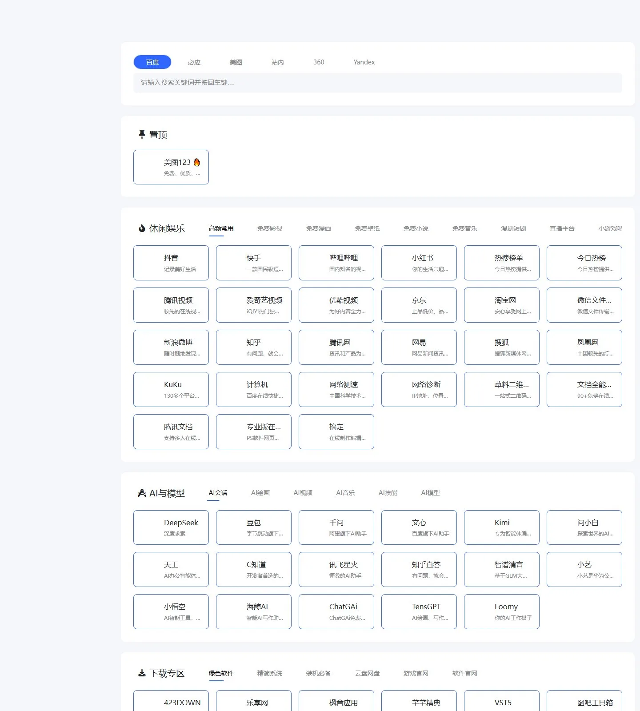Go to the AI技能 tab
This screenshot has height=711, width=640.
(388, 493)
